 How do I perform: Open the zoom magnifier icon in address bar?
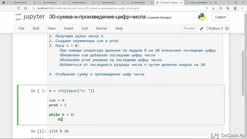207,8
